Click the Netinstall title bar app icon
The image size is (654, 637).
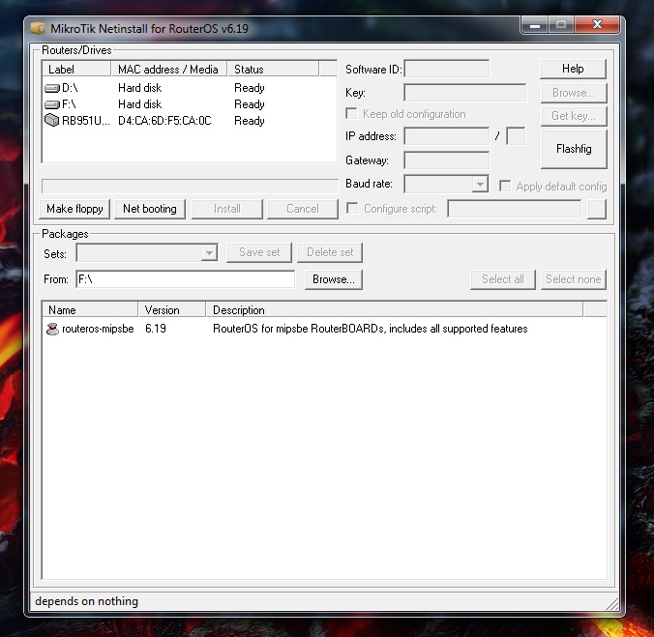click(x=39, y=25)
